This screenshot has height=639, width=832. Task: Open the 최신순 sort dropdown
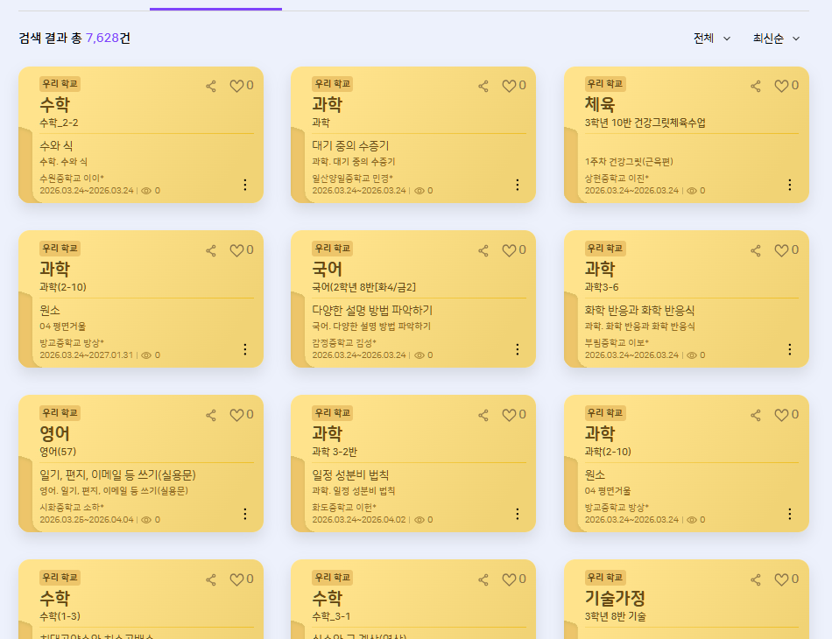click(x=776, y=39)
